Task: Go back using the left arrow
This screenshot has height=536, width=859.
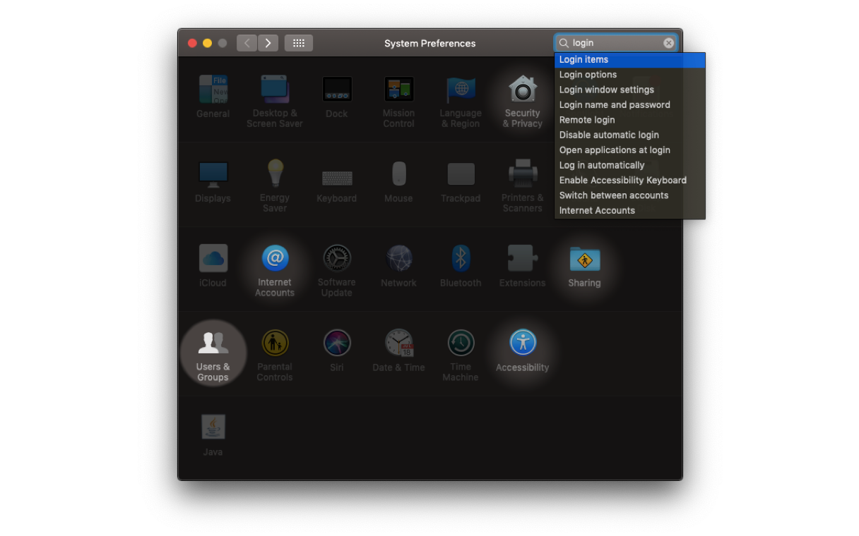Action: click(247, 43)
